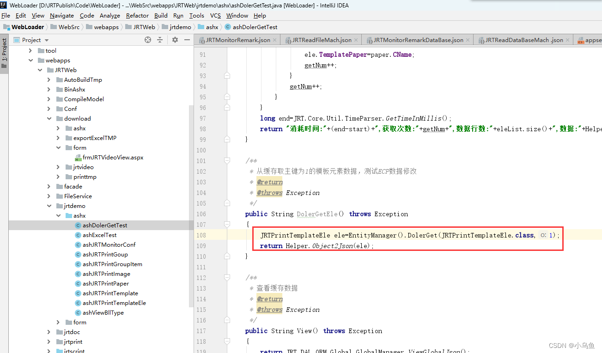
Task: Expand the facade folder
Action: [49, 187]
